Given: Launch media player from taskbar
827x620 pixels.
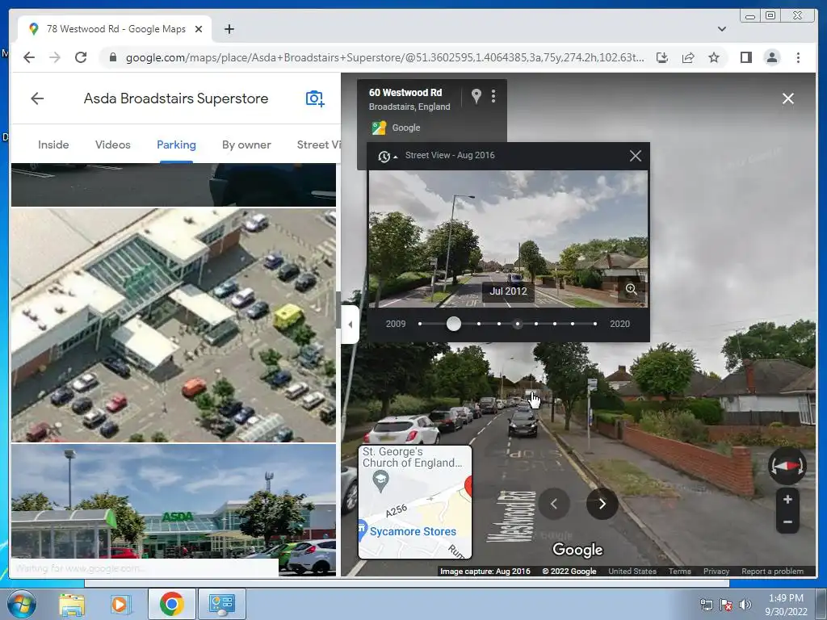Looking at the screenshot, I should pos(120,604).
